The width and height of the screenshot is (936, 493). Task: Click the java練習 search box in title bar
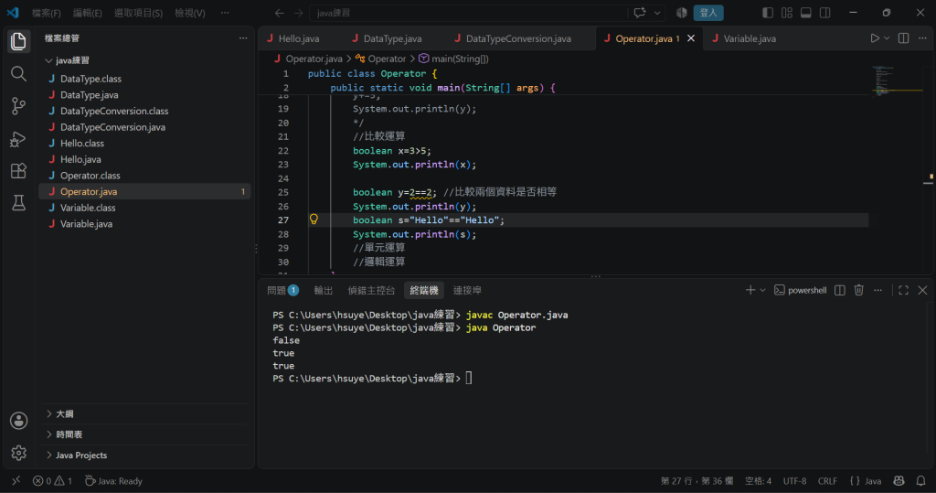(x=469, y=13)
